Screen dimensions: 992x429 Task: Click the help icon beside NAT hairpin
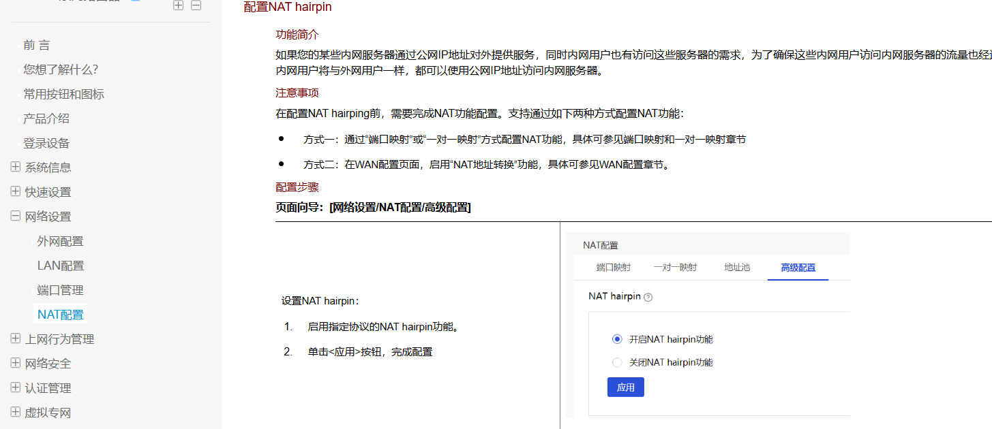pos(648,298)
